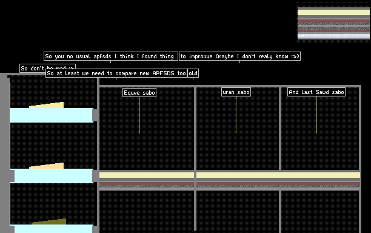Click the orange-tinted wedge on the middle cyan block

click(x=46, y=166)
